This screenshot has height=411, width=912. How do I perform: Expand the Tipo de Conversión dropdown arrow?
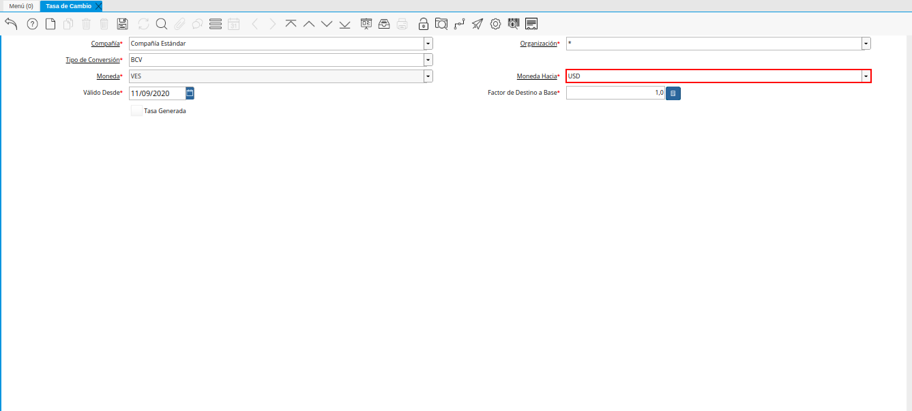[x=428, y=60]
